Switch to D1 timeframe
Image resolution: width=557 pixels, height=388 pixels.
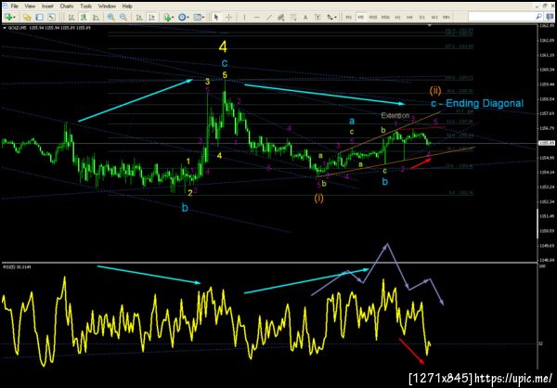pos(422,17)
